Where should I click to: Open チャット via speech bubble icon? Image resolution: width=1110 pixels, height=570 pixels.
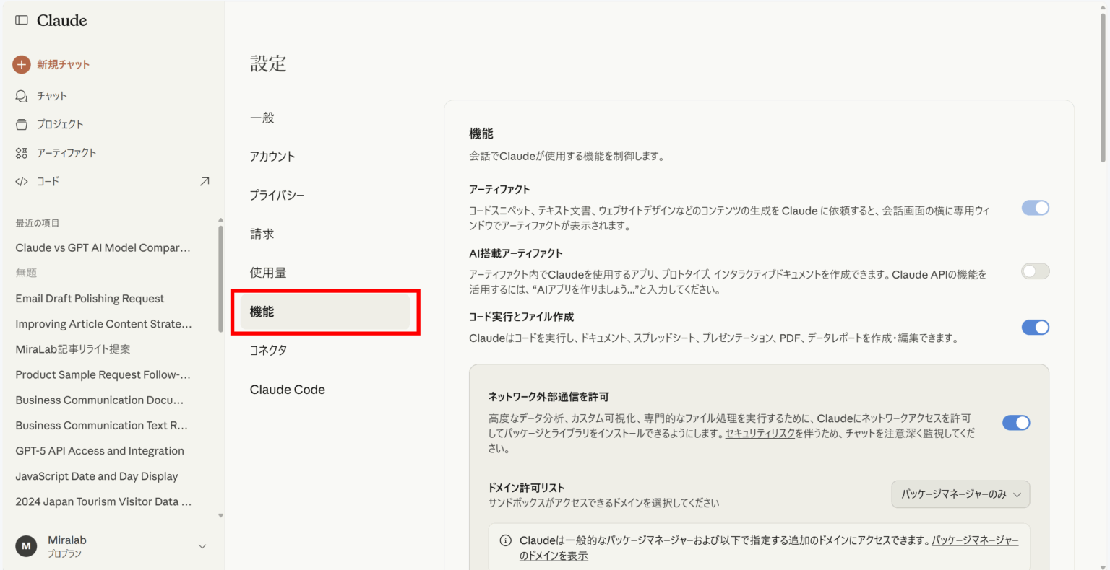[22, 96]
